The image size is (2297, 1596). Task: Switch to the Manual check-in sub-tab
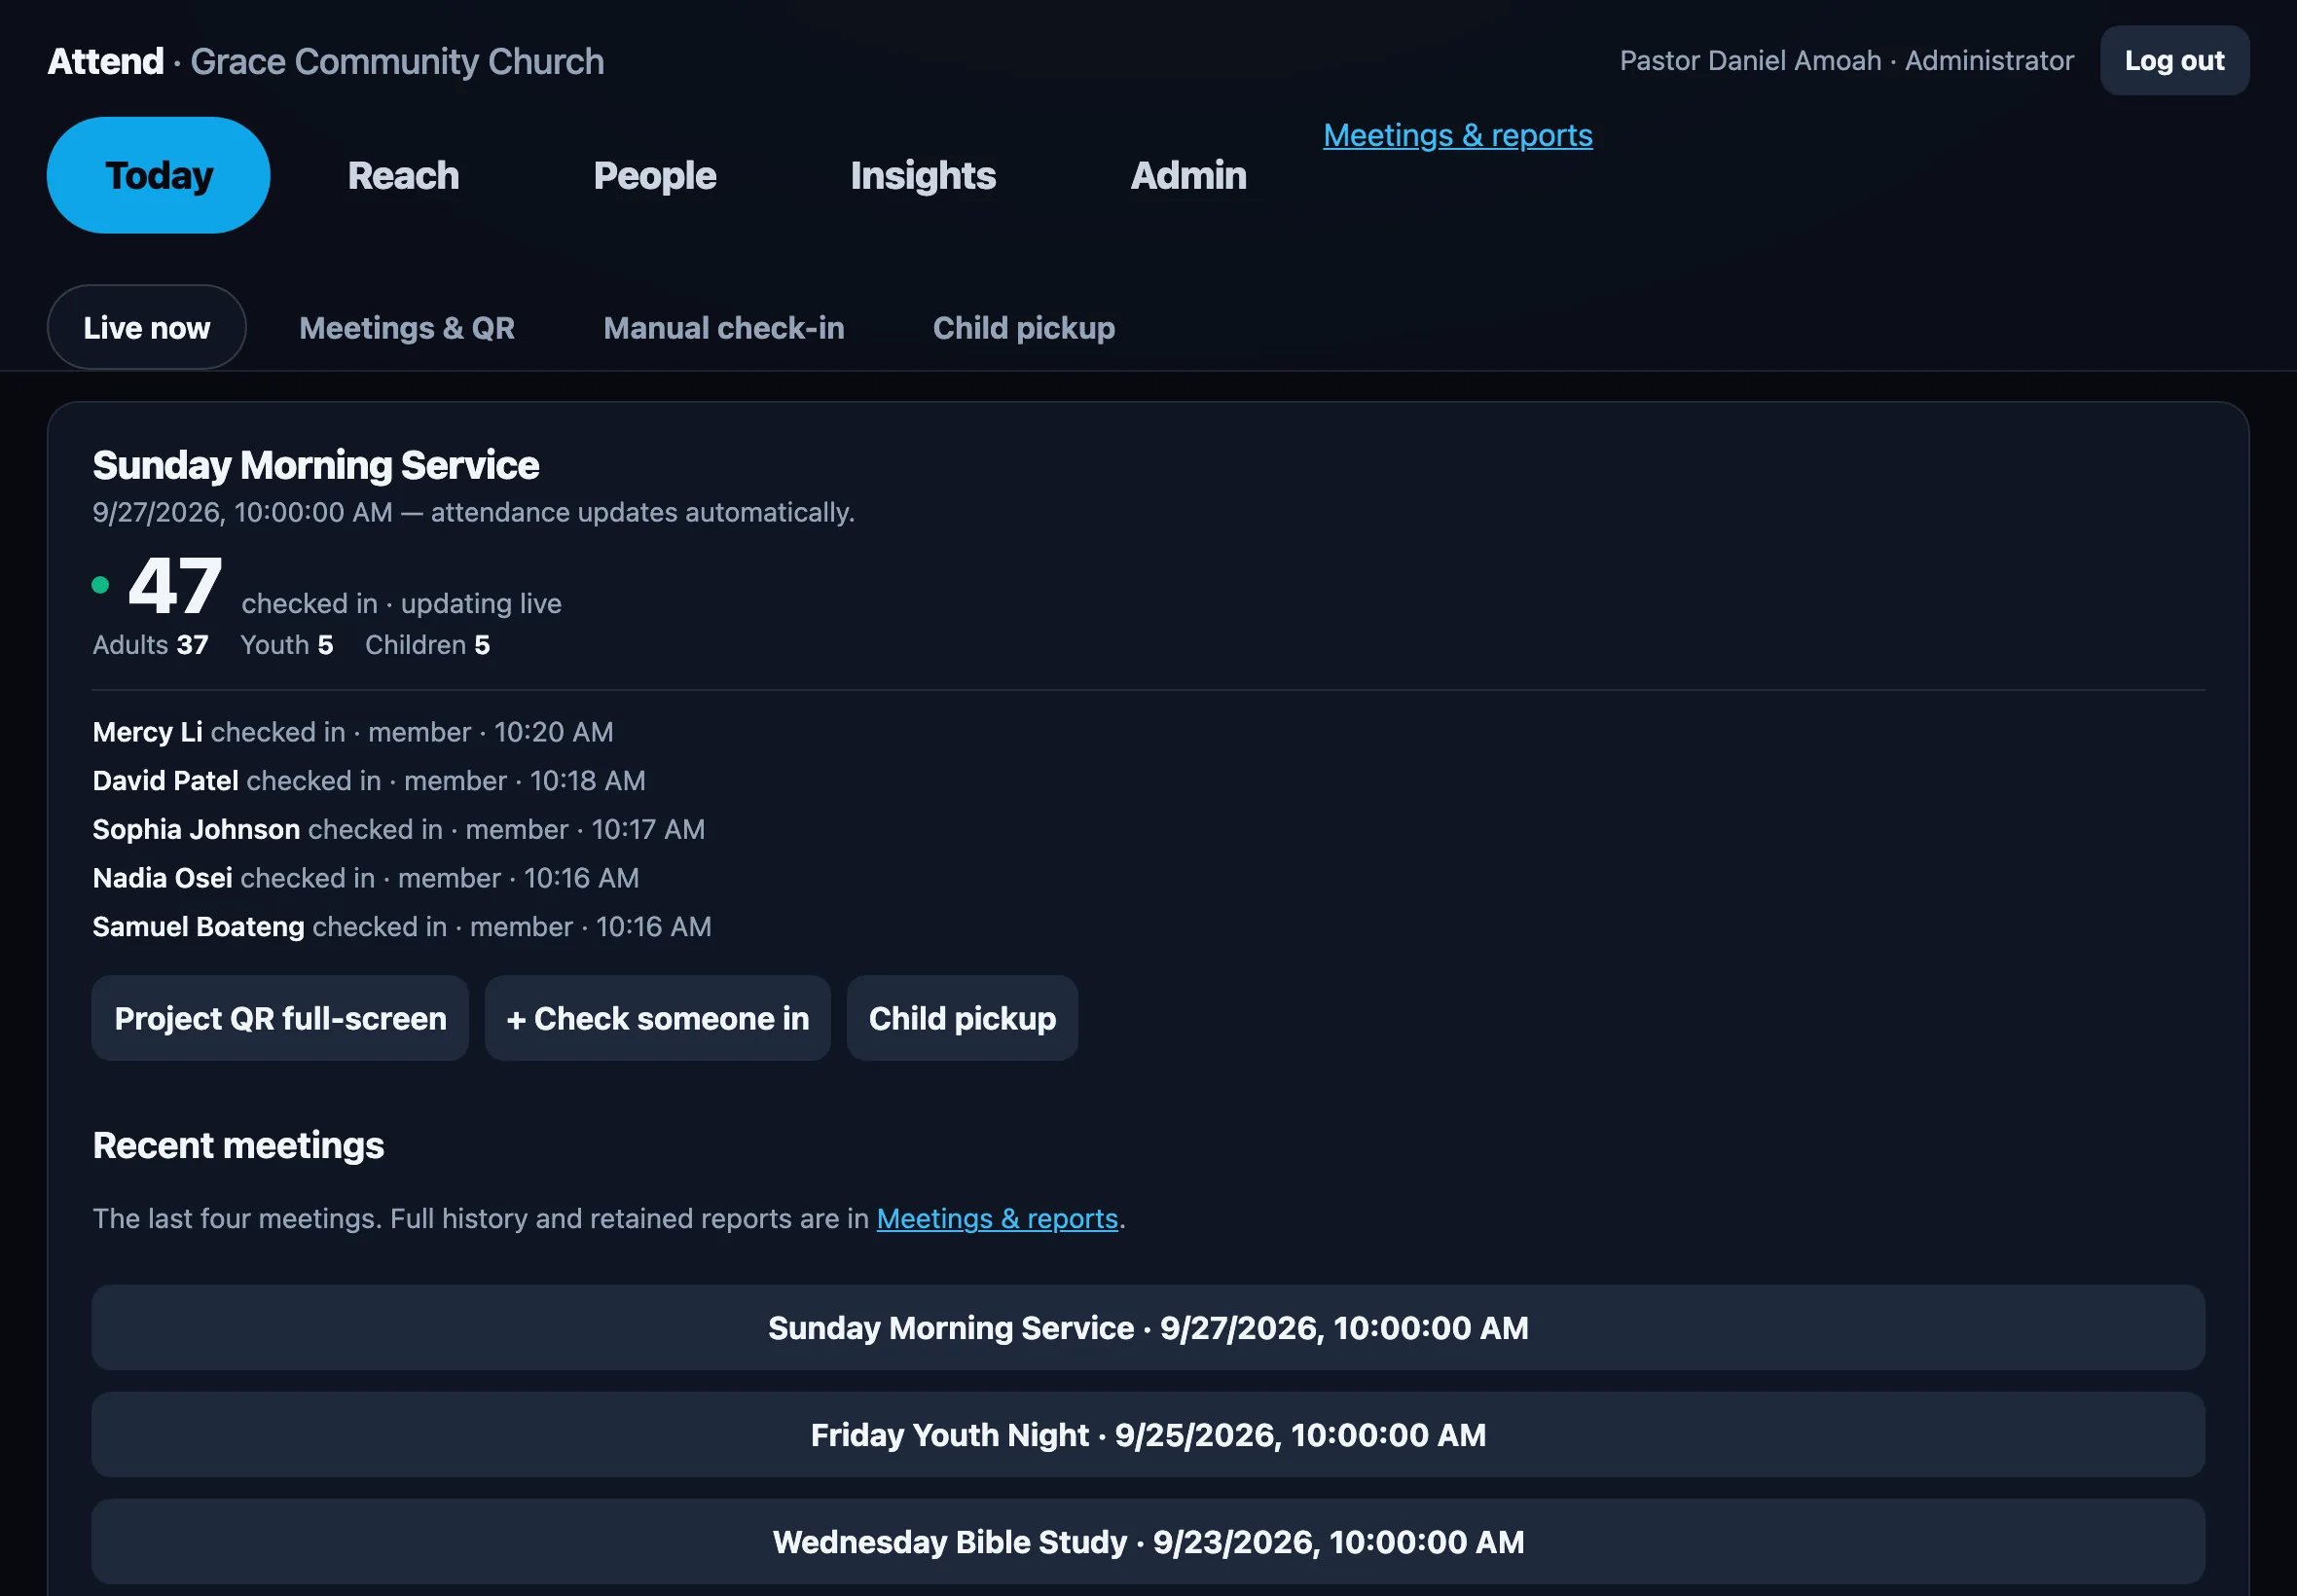(x=724, y=327)
